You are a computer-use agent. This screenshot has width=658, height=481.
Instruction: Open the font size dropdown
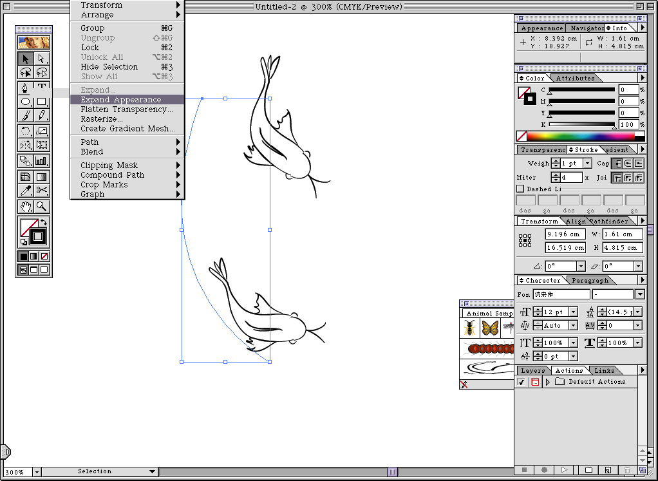tap(573, 312)
